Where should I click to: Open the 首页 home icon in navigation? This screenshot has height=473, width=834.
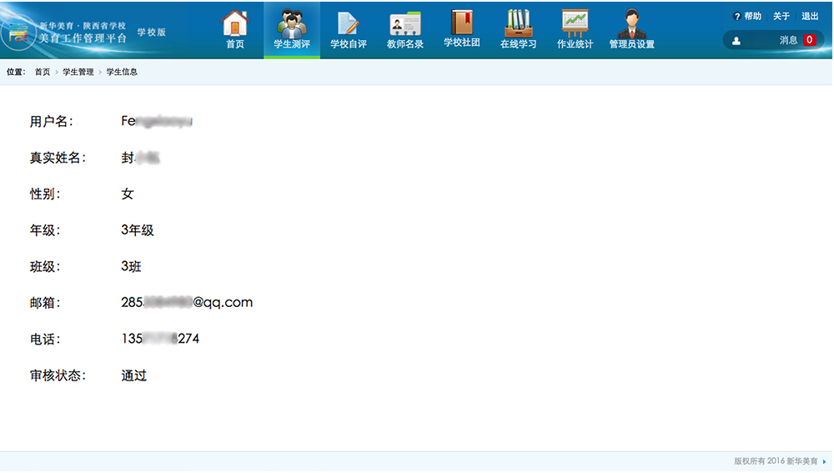pos(235,23)
